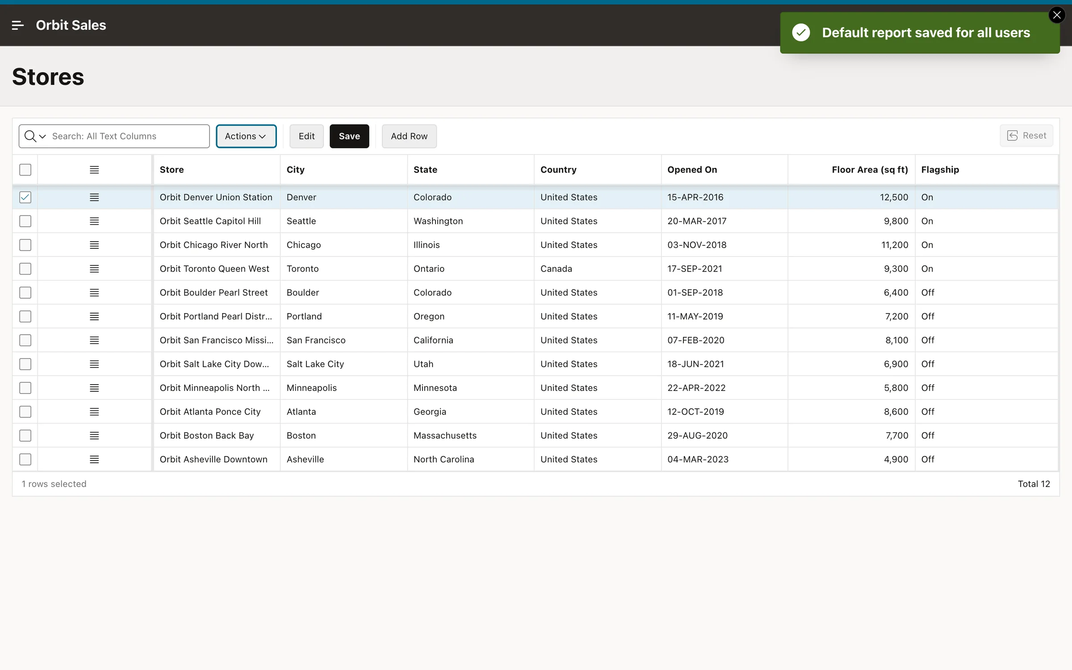Open row actions menu for Toronto store

pos(94,269)
